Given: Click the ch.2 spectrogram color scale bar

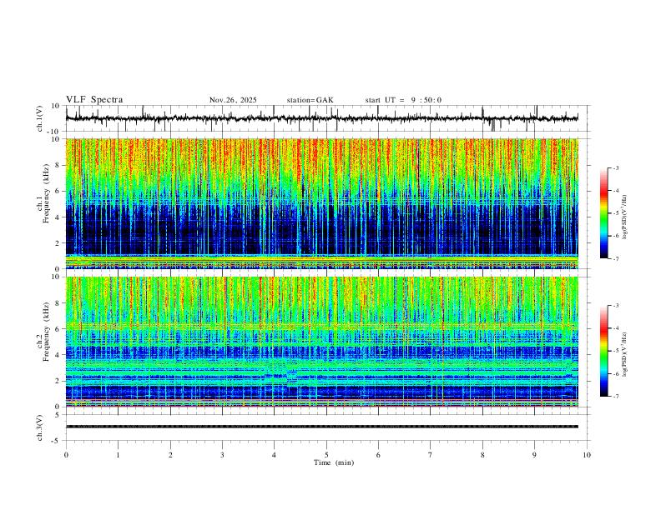Looking at the screenshot, I should click(x=604, y=351).
